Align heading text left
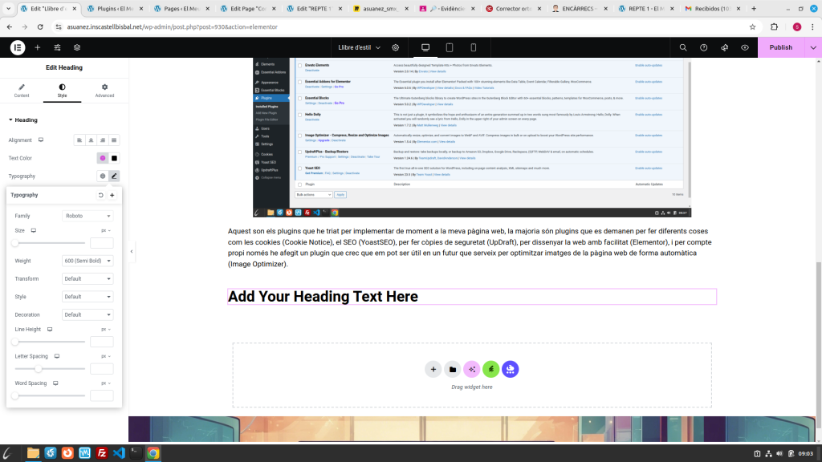Viewport: 822px width, 462px height. (79, 140)
